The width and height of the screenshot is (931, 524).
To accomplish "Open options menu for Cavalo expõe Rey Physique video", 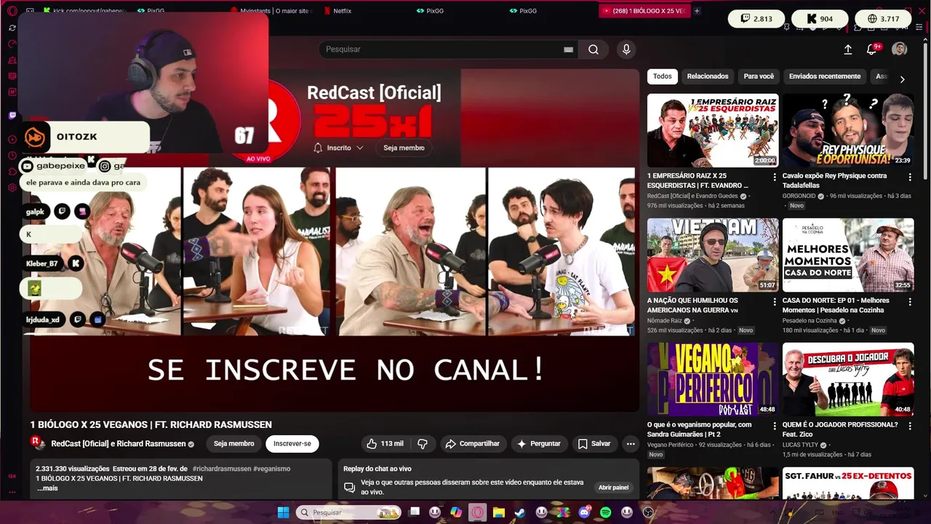I will point(909,177).
